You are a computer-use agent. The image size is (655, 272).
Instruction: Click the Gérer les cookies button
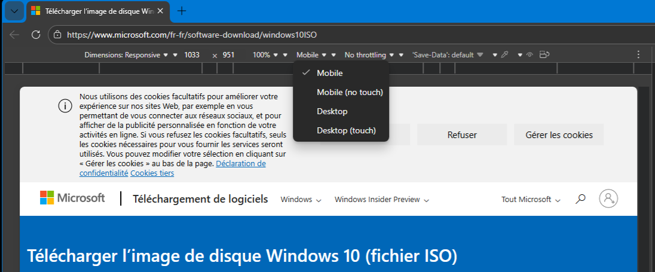(559, 135)
